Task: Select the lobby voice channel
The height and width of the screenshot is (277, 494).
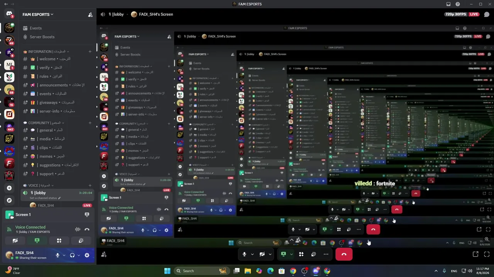Action: pos(58,195)
